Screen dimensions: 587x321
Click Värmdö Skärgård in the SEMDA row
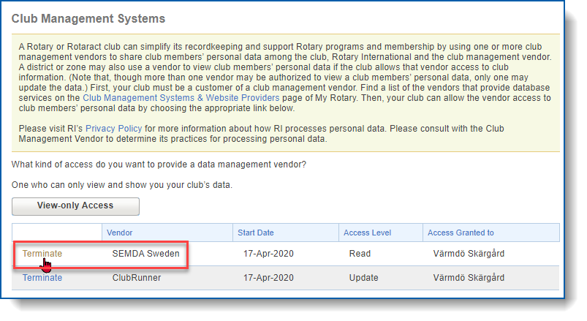pyautogui.click(x=469, y=254)
